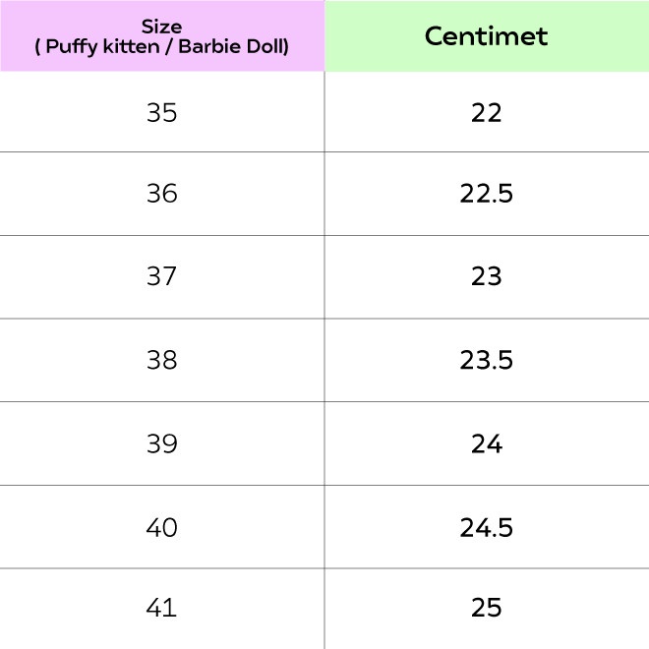Viewport: 649px width, 649px height.
Task: Select the 24.5 centimet value
Action: tap(486, 527)
